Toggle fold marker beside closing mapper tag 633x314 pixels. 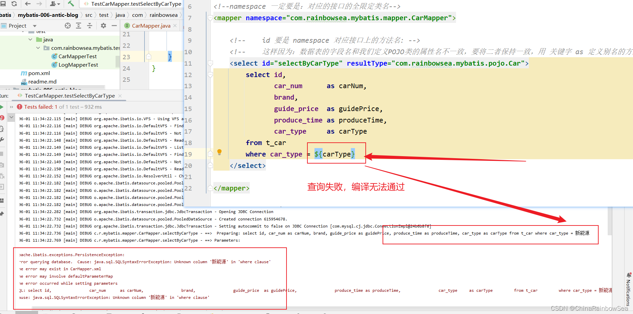click(x=210, y=188)
